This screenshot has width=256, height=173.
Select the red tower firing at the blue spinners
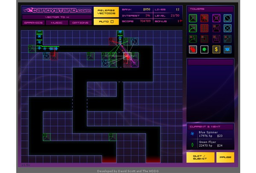[54, 56]
